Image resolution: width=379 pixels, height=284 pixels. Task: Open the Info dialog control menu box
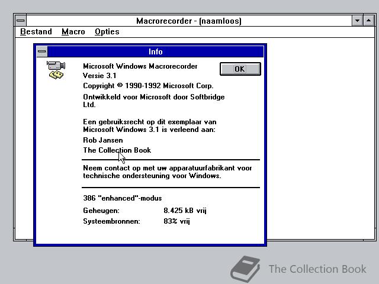click(42, 51)
